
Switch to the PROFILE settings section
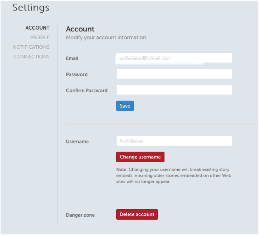[40, 37]
